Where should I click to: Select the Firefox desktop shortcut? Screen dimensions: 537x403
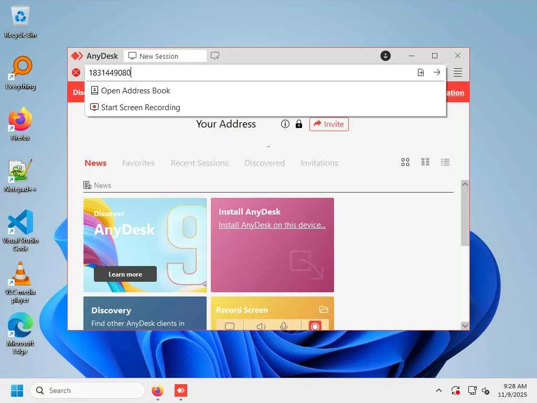pos(20,124)
